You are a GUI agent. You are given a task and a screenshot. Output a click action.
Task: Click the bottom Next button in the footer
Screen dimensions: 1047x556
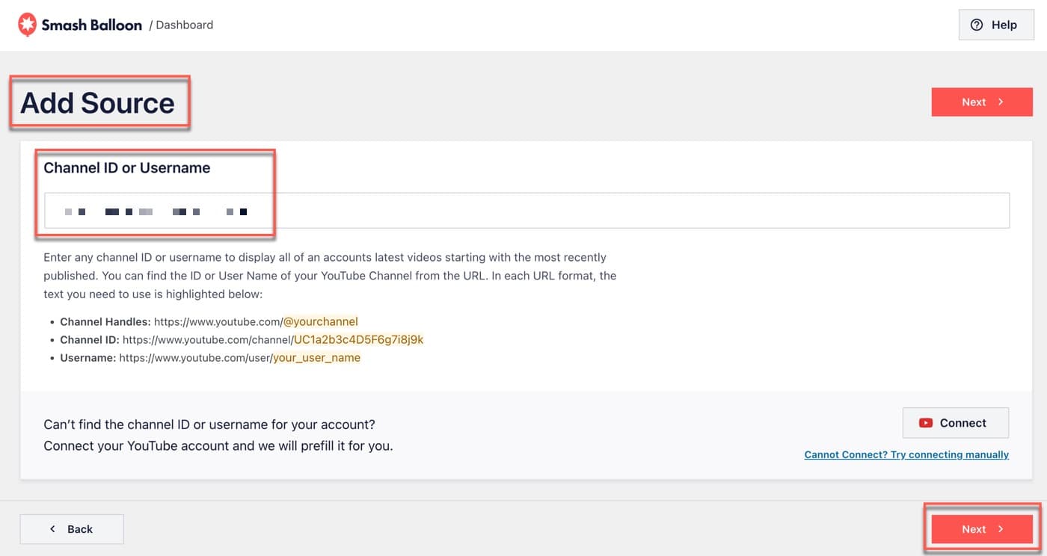click(982, 529)
